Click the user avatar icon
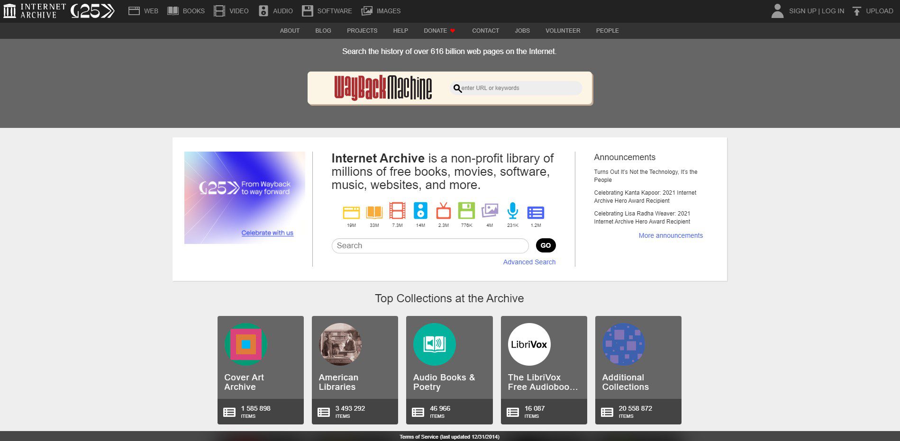 (777, 11)
